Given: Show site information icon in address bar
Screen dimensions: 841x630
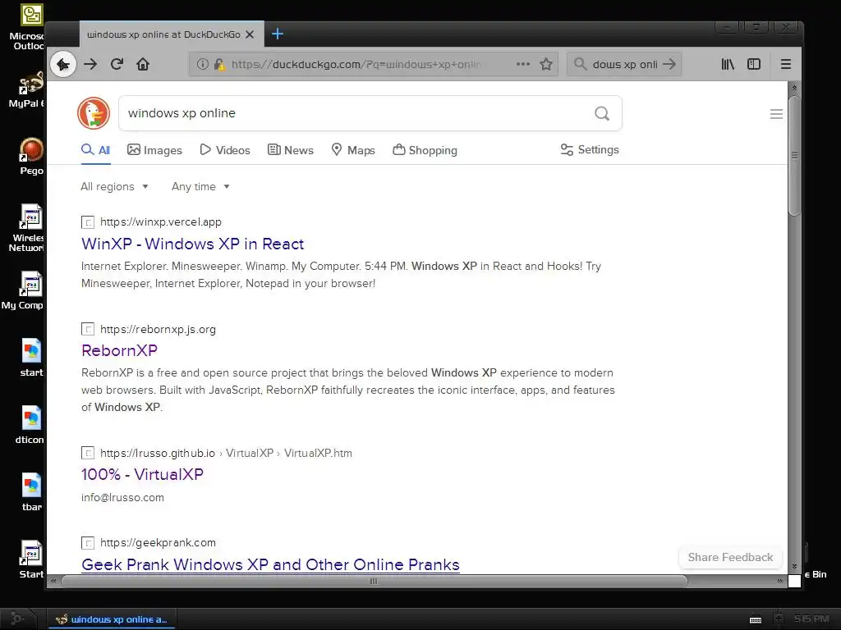Looking at the screenshot, I should coord(202,64).
